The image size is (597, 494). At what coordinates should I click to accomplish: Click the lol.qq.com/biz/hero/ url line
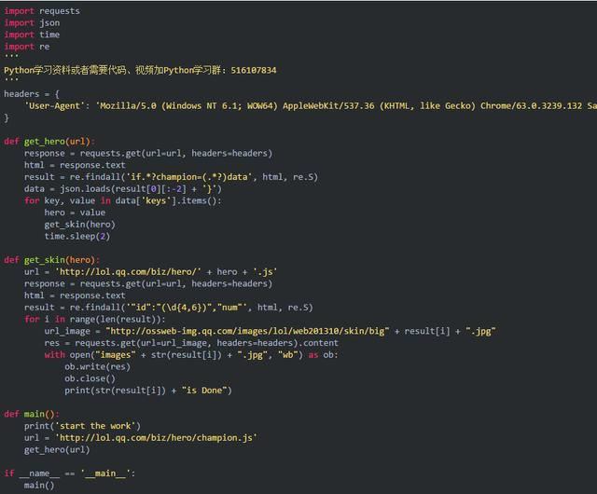click(x=150, y=272)
